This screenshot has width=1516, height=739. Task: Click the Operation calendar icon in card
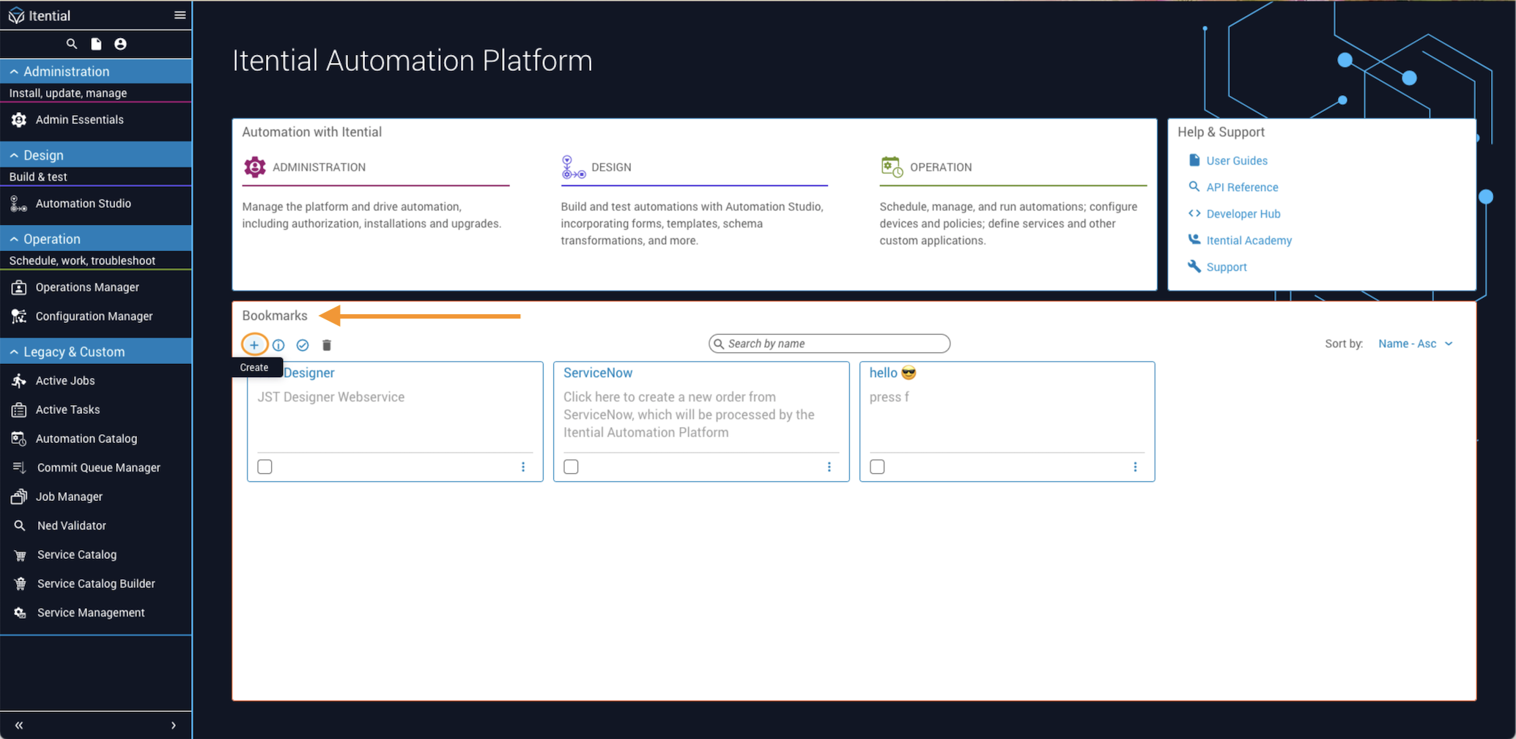tap(892, 167)
